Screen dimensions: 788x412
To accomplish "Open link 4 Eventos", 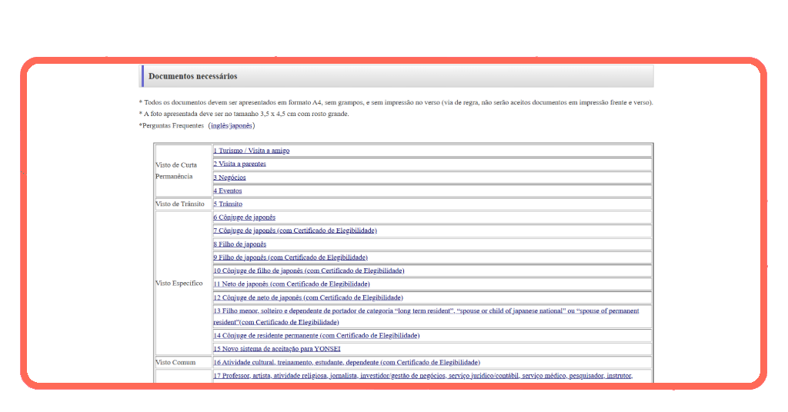I will point(228,191).
